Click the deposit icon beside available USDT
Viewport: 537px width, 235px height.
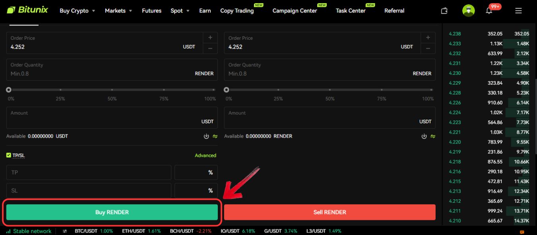coord(206,136)
